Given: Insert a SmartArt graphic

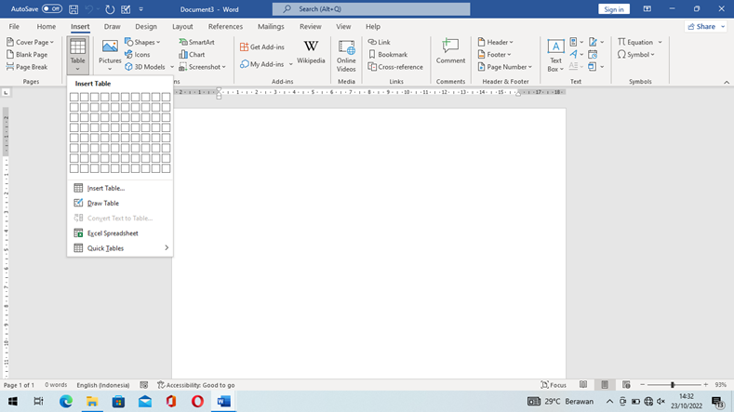Looking at the screenshot, I should click(x=196, y=42).
